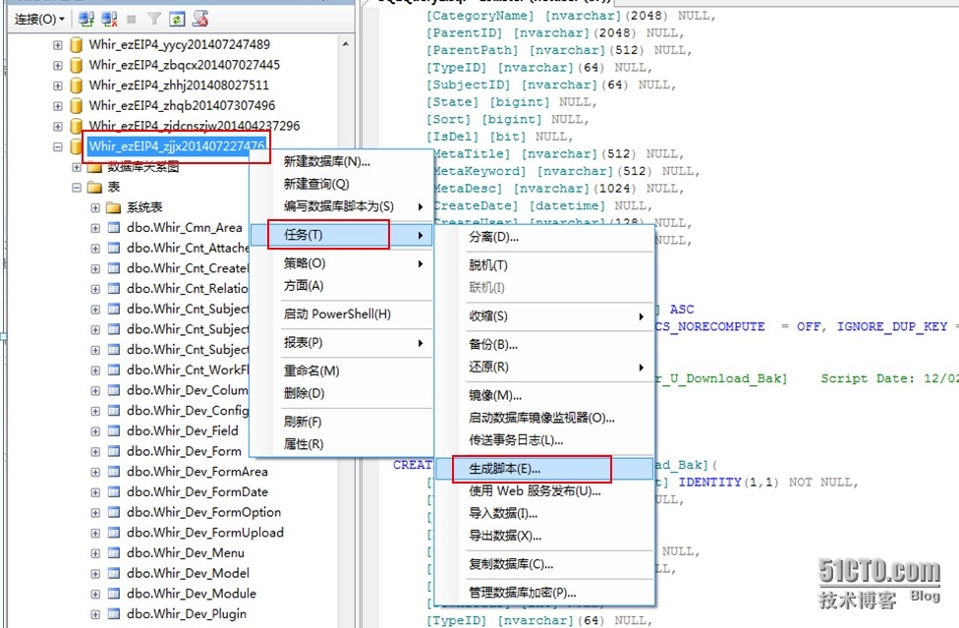Image resolution: width=959 pixels, height=628 pixels.
Task: Click database icon of Whir_ezEIP4_yycy201407247489
Action: 76,44
